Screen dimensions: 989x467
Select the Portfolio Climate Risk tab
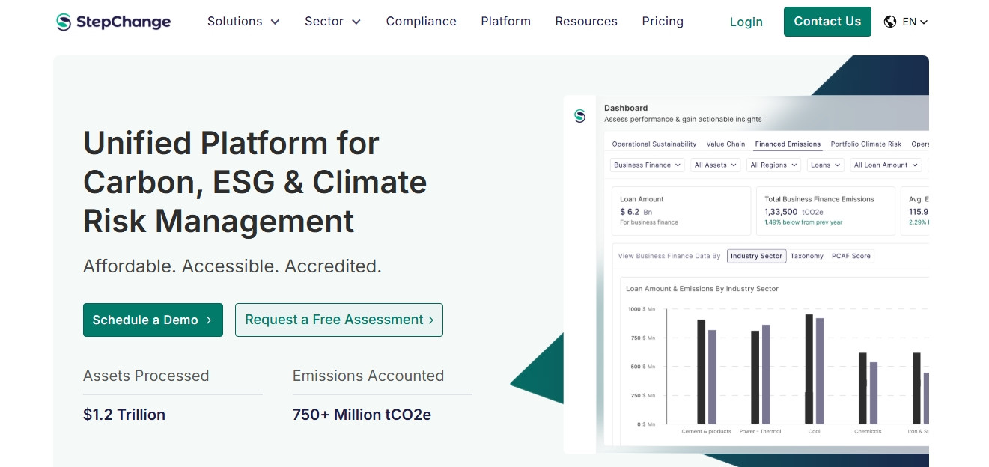865,144
